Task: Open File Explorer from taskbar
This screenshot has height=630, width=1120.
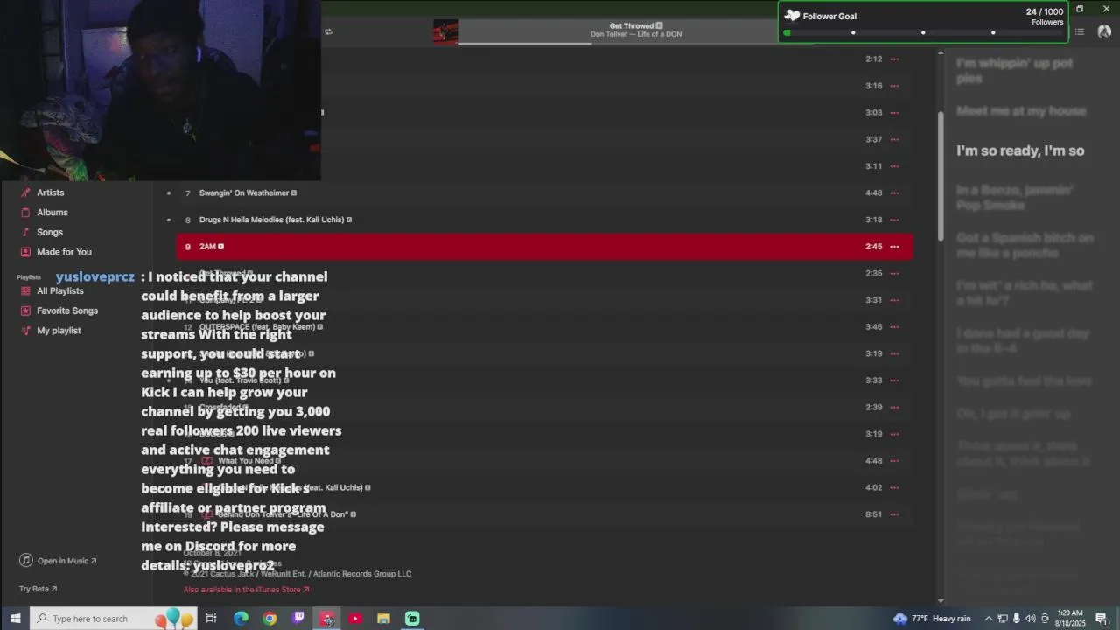Action: 383,619
